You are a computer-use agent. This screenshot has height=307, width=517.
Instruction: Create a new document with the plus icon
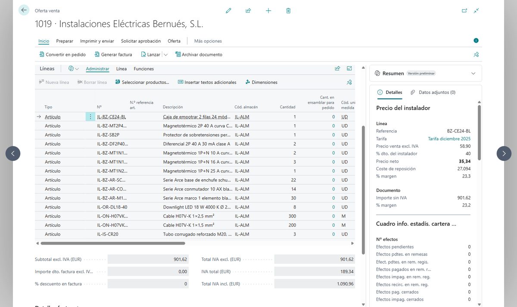click(x=268, y=11)
